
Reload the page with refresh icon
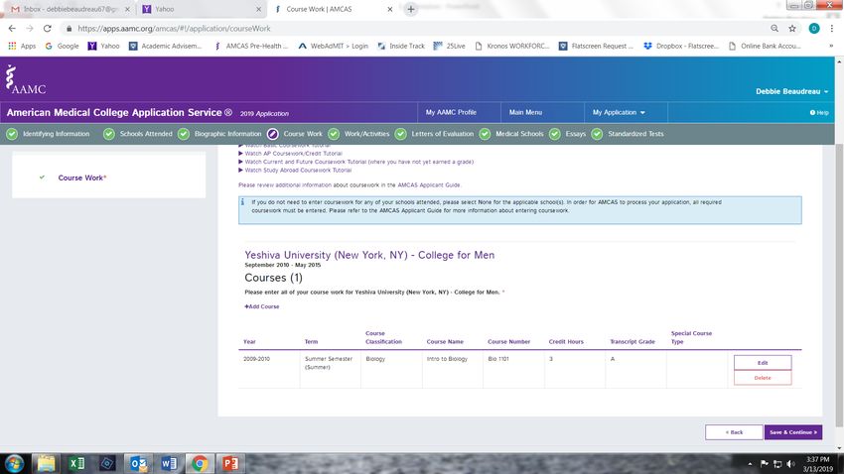[x=48, y=29]
